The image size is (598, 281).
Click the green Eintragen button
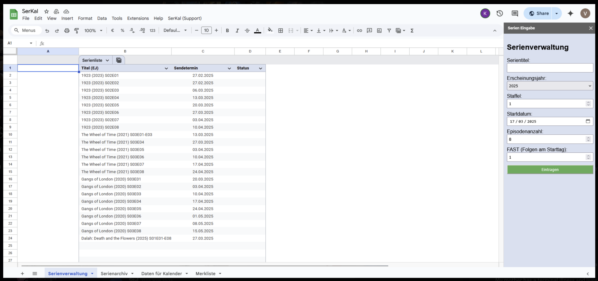pyautogui.click(x=550, y=170)
